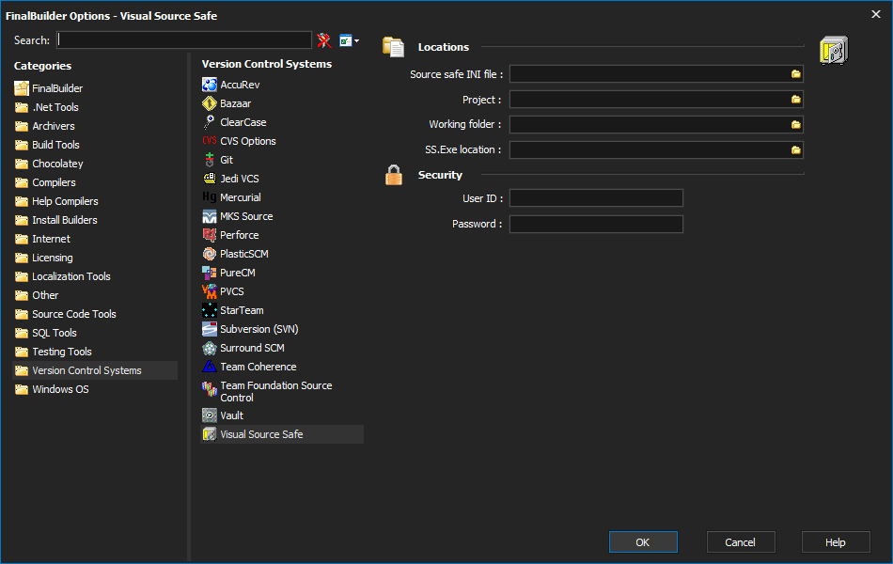Click the MKS Source icon
This screenshot has height=564, width=893.
pyautogui.click(x=210, y=216)
